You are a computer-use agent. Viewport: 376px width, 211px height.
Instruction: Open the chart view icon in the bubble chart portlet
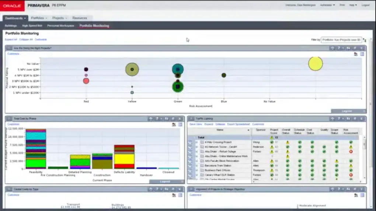(x=356, y=54)
